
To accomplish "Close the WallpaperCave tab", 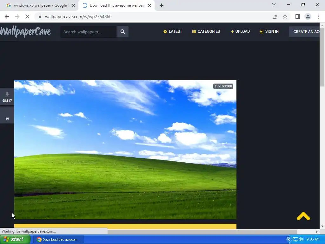I will (x=149, y=5).
